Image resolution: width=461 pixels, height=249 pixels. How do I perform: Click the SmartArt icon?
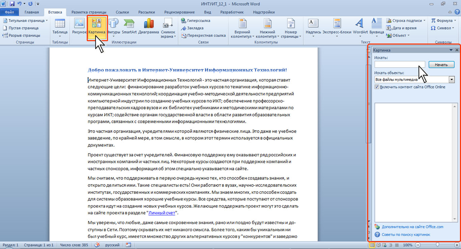tap(129, 26)
